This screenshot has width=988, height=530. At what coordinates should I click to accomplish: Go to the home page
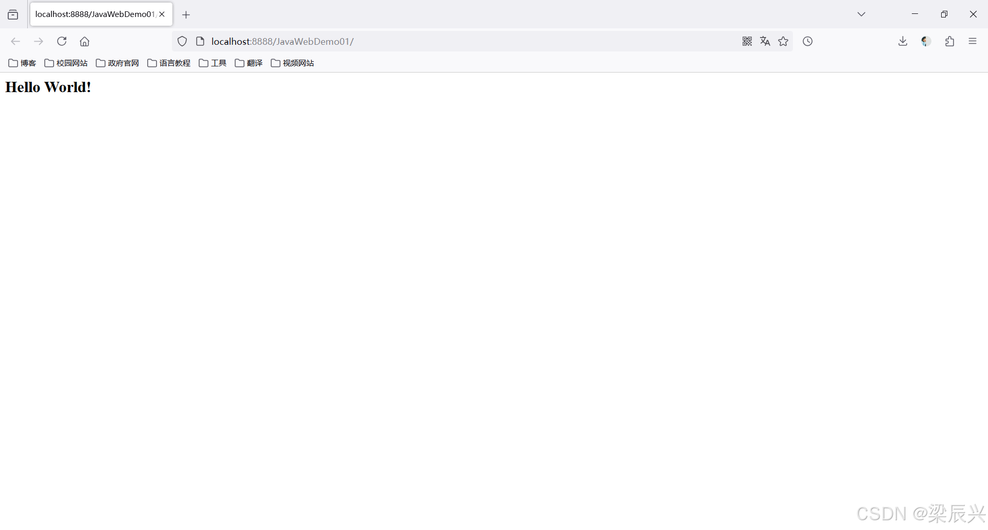85,41
